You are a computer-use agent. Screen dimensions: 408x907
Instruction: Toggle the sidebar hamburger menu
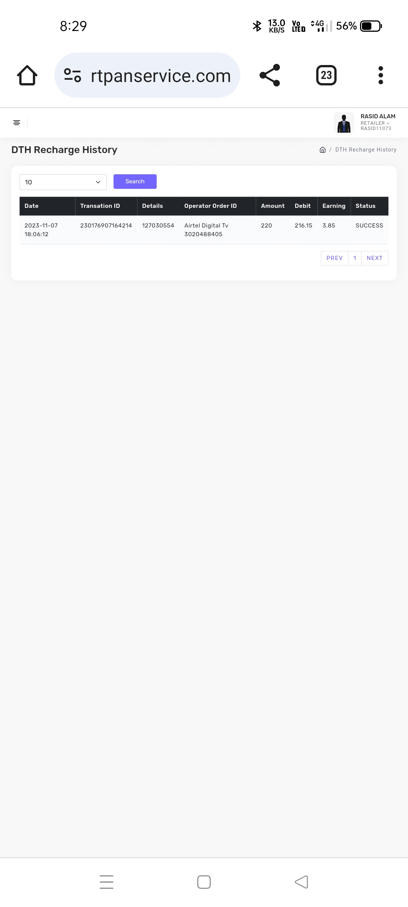coord(17,122)
